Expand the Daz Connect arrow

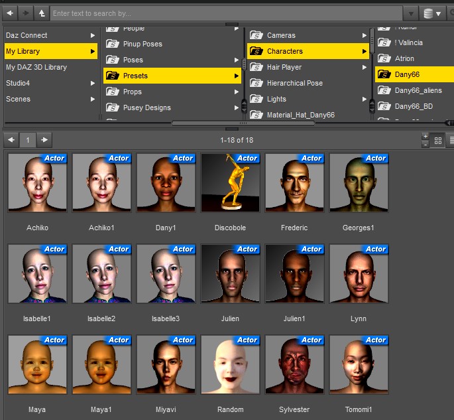point(93,35)
